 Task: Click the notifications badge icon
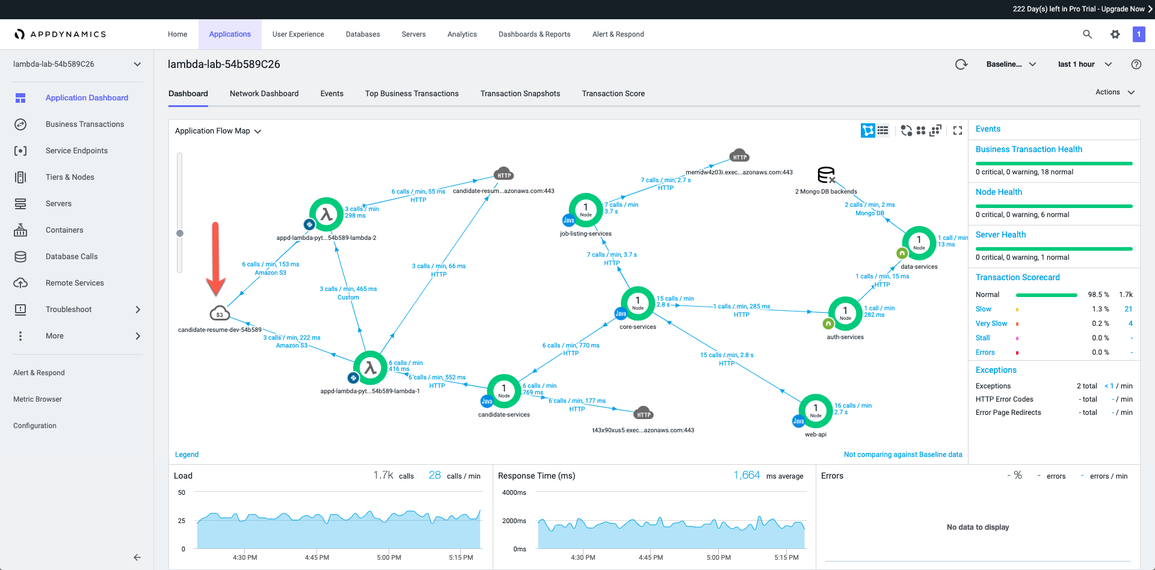point(1138,34)
